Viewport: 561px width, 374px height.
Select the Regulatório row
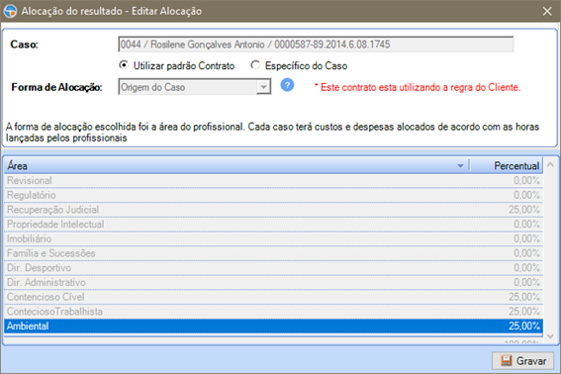coord(273,196)
